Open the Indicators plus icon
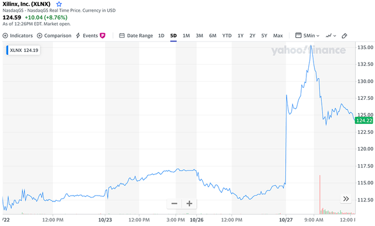This screenshot has width=375, height=226. point(5,36)
